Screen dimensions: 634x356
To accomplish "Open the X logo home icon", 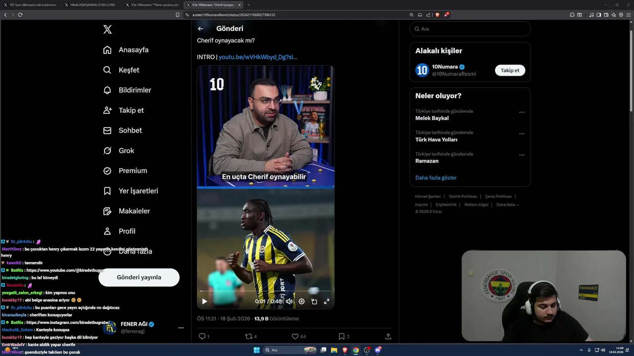I will coord(107,30).
